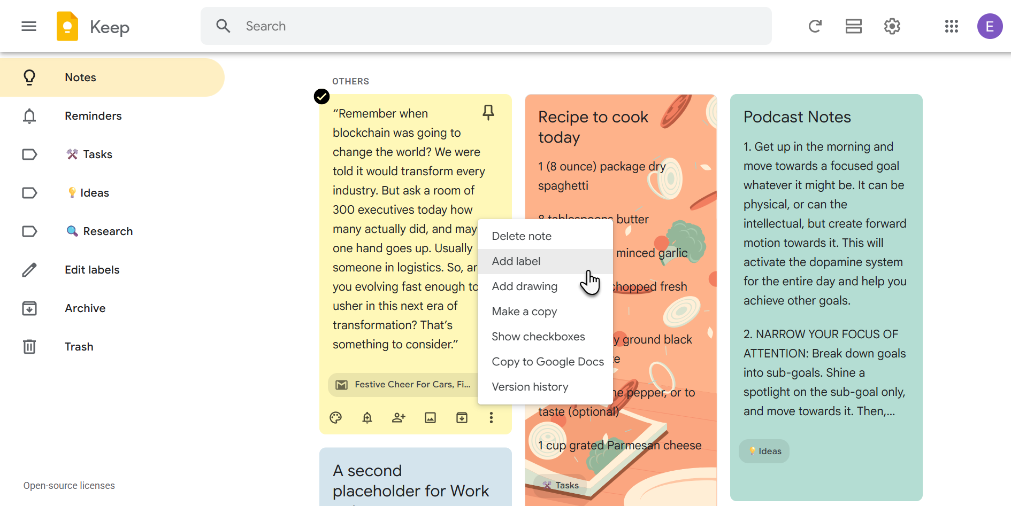1011x506 pixels.
Task: Open the Google apps grid
Action: coord(951,26)
